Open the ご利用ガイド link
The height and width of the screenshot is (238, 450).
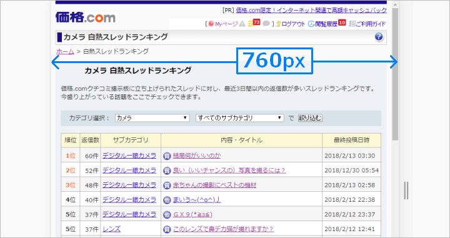tap(371, 24)
